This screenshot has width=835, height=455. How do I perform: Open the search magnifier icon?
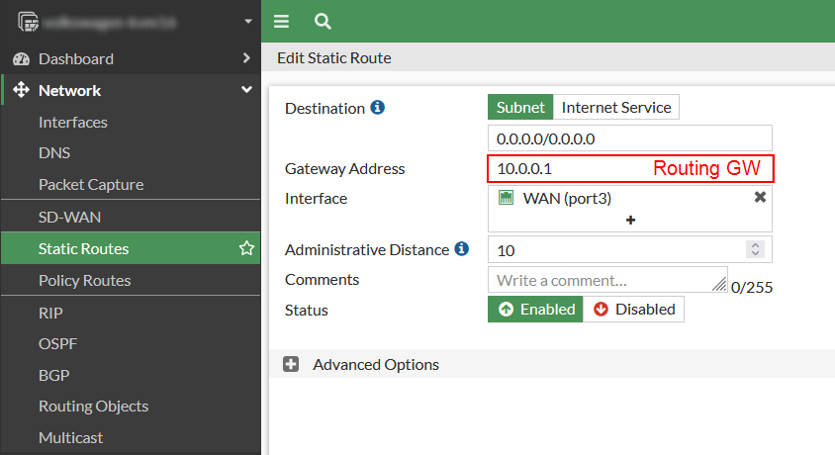point(322,21)
